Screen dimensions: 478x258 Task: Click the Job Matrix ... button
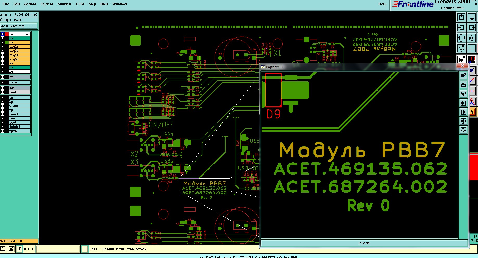point(19,26)
